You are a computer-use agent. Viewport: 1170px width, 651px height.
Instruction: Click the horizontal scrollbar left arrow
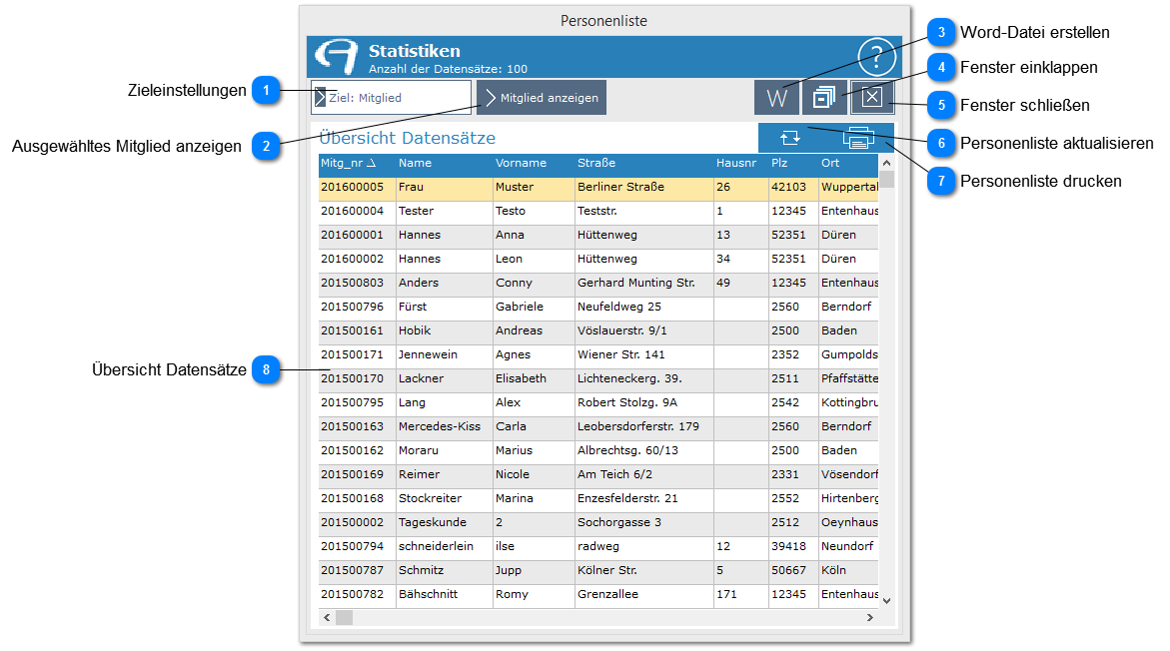(327, 617)
